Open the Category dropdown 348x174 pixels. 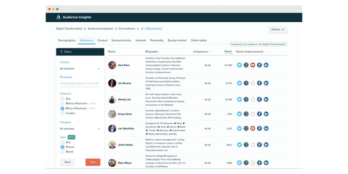[x=80, y=129]
